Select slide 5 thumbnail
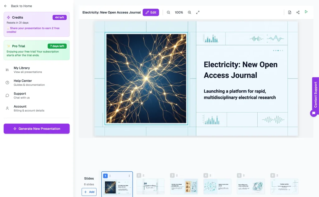This screenshot has width=319, height=197. pos(251,186)
